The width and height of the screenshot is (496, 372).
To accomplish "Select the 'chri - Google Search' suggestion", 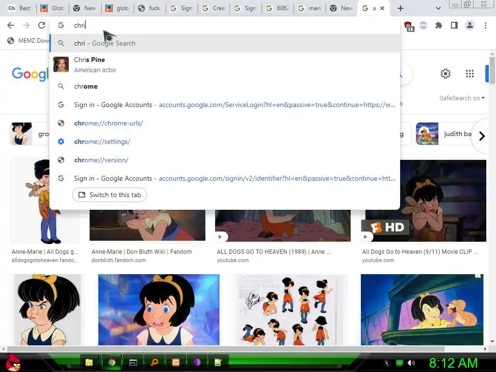I will pyautogui.click(x=225, y=43).
